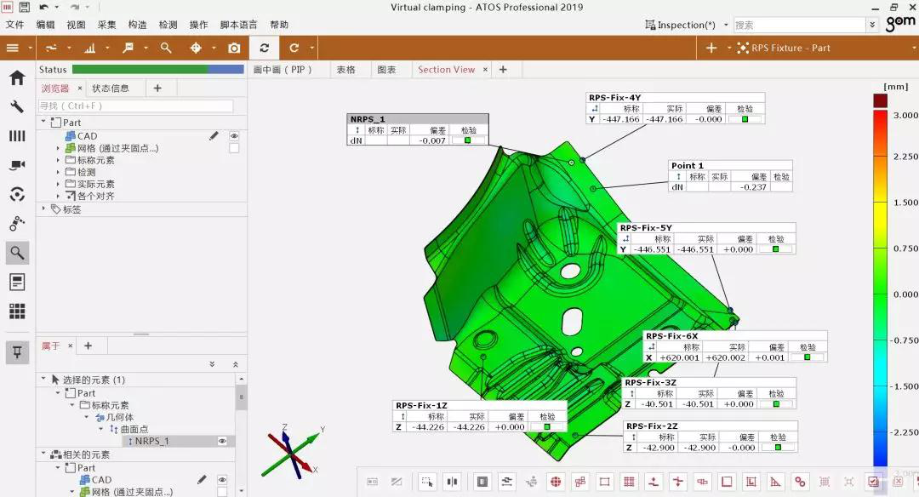919x497 pixels.
Task: Open the robot arm workspace in sidebar
Action: pyautogui.click(x=17, y=223)
